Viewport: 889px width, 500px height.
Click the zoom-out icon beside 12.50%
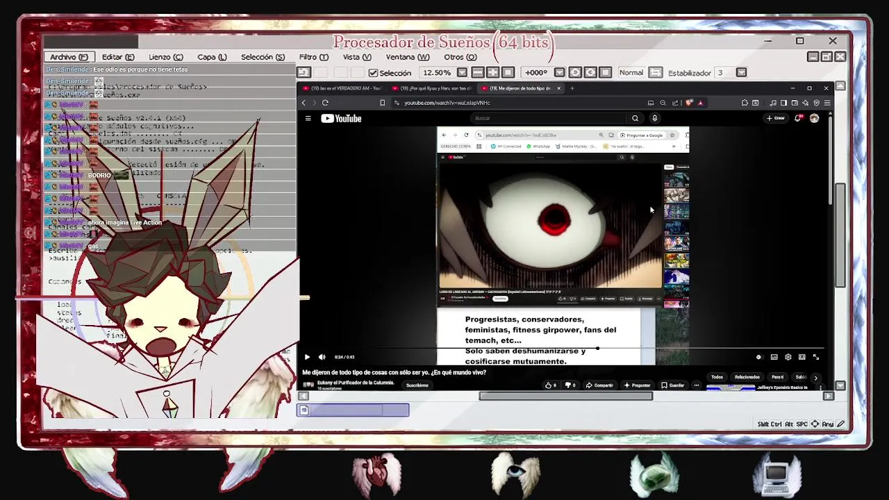478,73
